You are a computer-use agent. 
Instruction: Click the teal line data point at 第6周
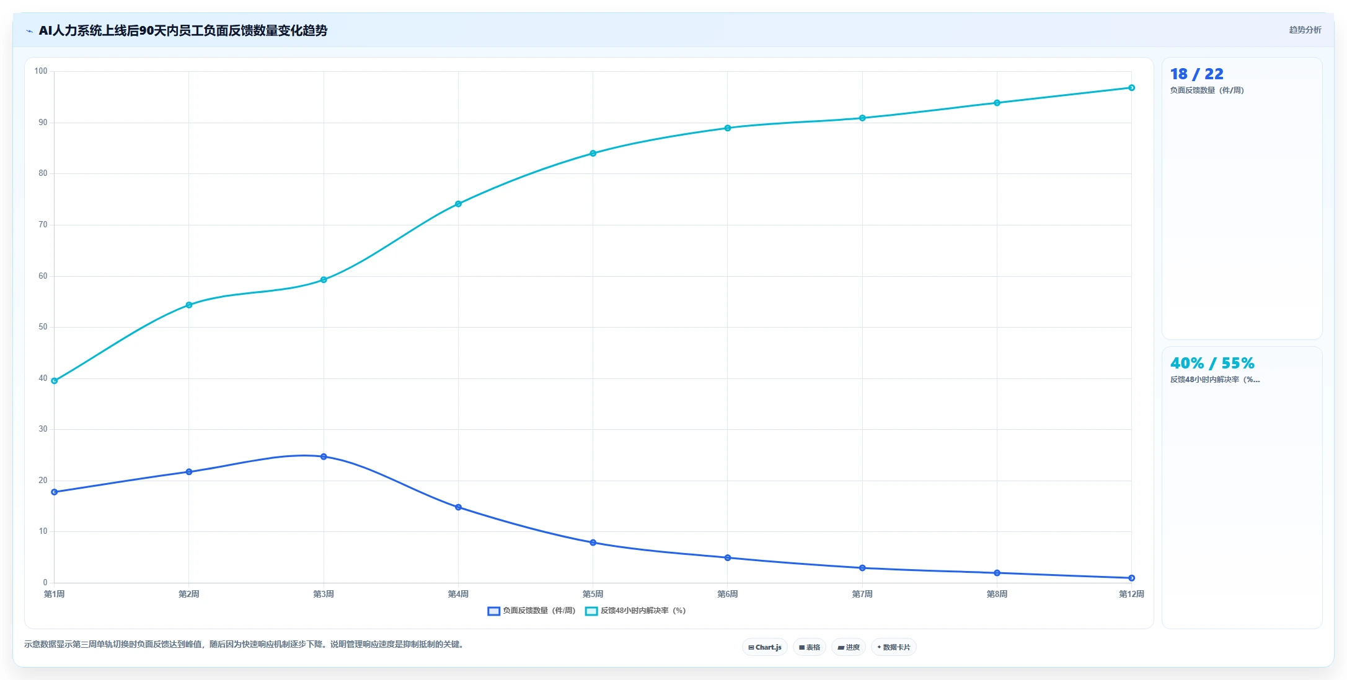coord(728,128)
